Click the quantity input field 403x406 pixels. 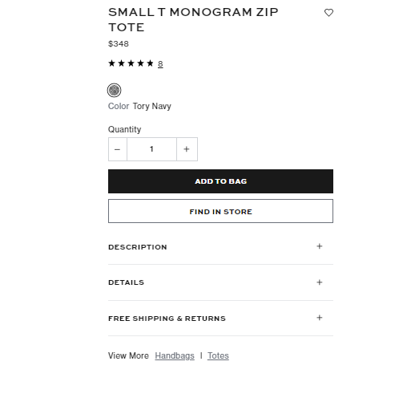[x=151, y=149]
